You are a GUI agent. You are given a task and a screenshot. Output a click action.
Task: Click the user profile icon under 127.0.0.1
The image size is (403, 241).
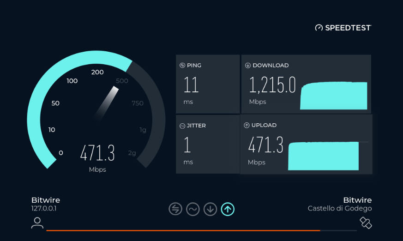pyautogui.click(x=37, y=223)
